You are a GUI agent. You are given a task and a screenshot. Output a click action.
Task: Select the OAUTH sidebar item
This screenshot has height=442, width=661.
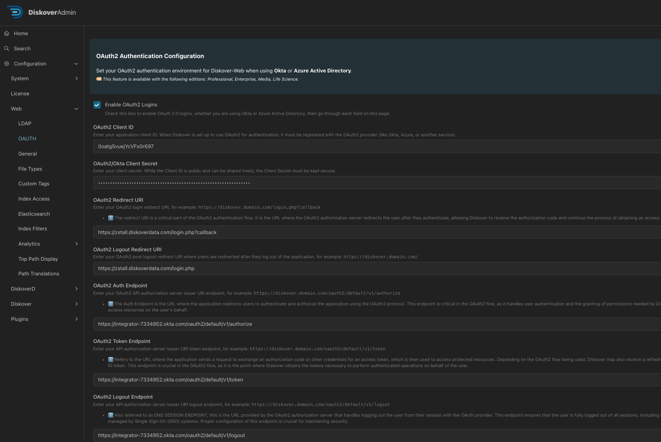point(27,139)
